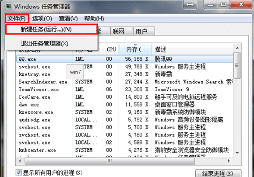The image size is (254, 177).
Task: Click the 腾讯QQ description cell
Action: point(163,59)
